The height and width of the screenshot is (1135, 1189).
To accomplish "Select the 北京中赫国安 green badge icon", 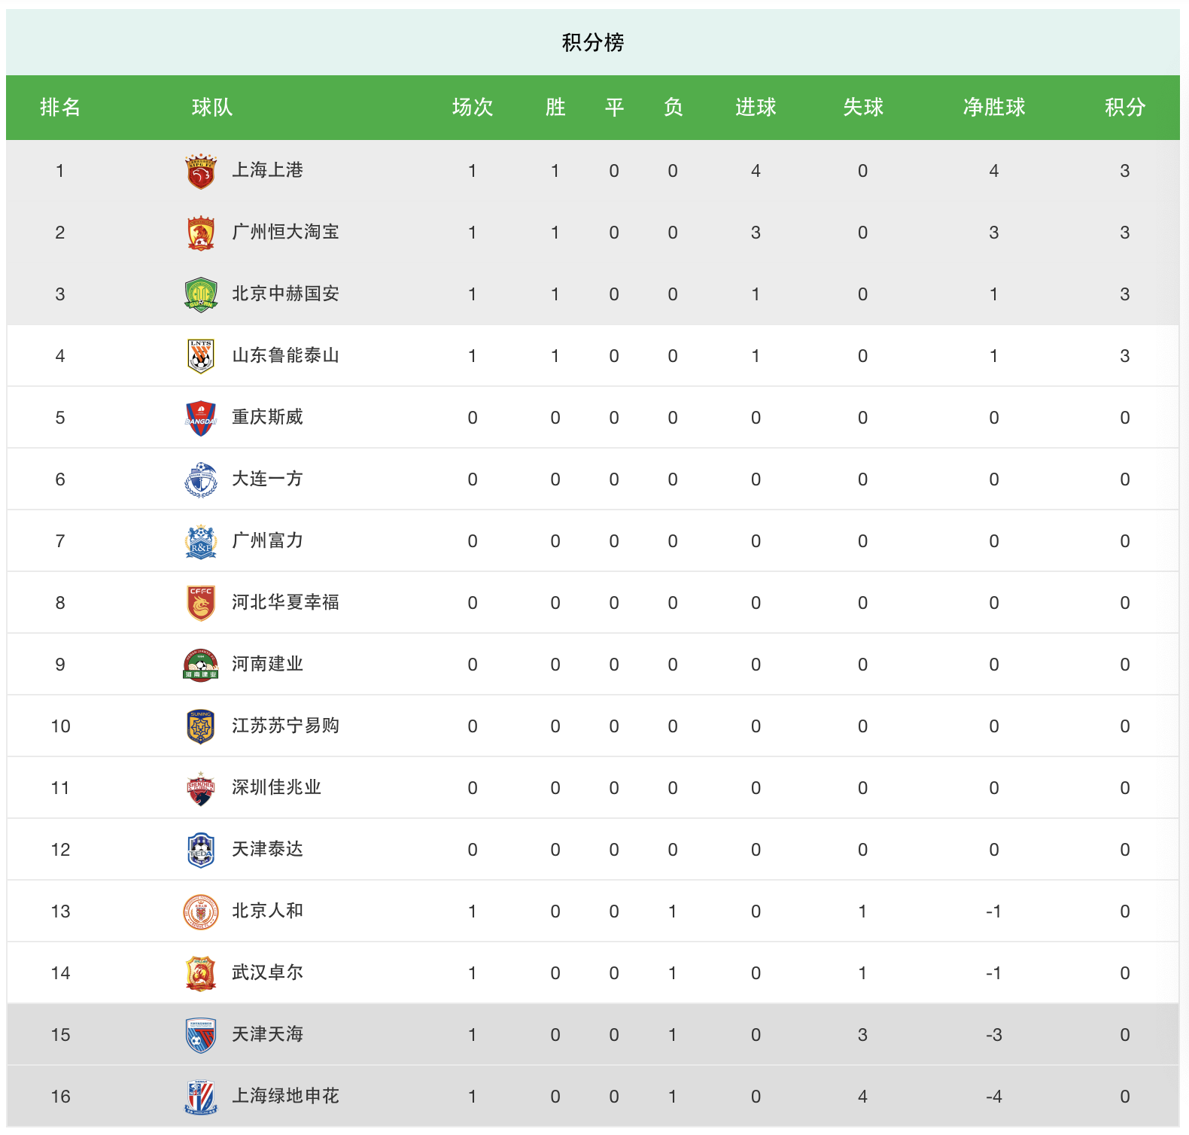I will (x=201, y=294).
